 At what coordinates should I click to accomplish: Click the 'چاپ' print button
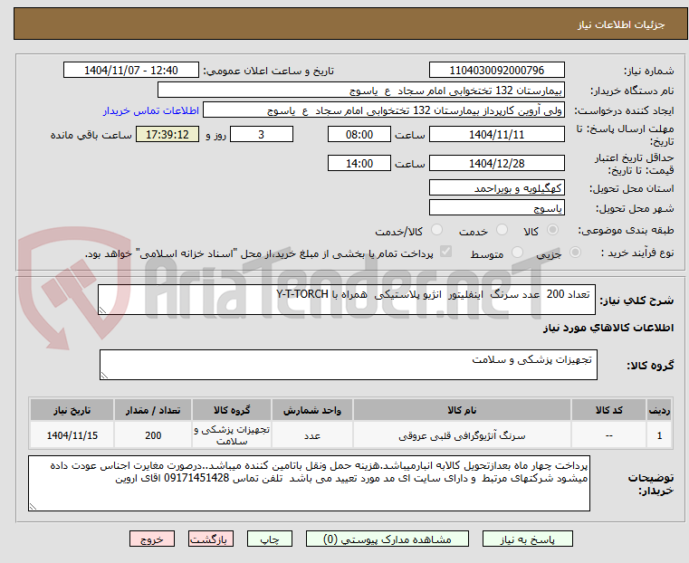tap(270, 539)
